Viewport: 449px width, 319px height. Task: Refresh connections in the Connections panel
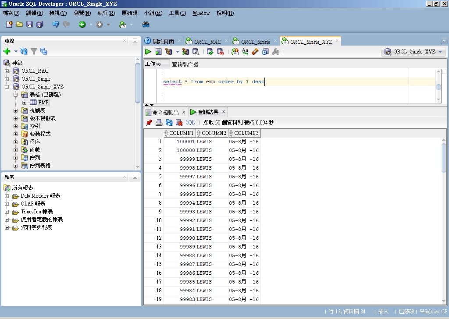pyautogui.click(x=24, y=51)
